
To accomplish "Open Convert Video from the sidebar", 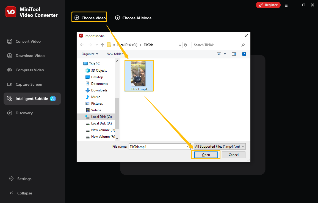I will click(24, 41).
